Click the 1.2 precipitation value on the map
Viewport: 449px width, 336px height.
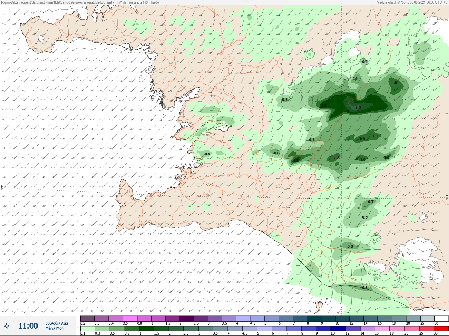click(296, 160)
